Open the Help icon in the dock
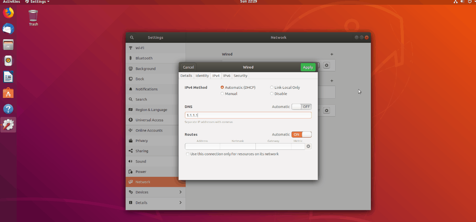Screen dimensions: 476x222 [8, 109]
